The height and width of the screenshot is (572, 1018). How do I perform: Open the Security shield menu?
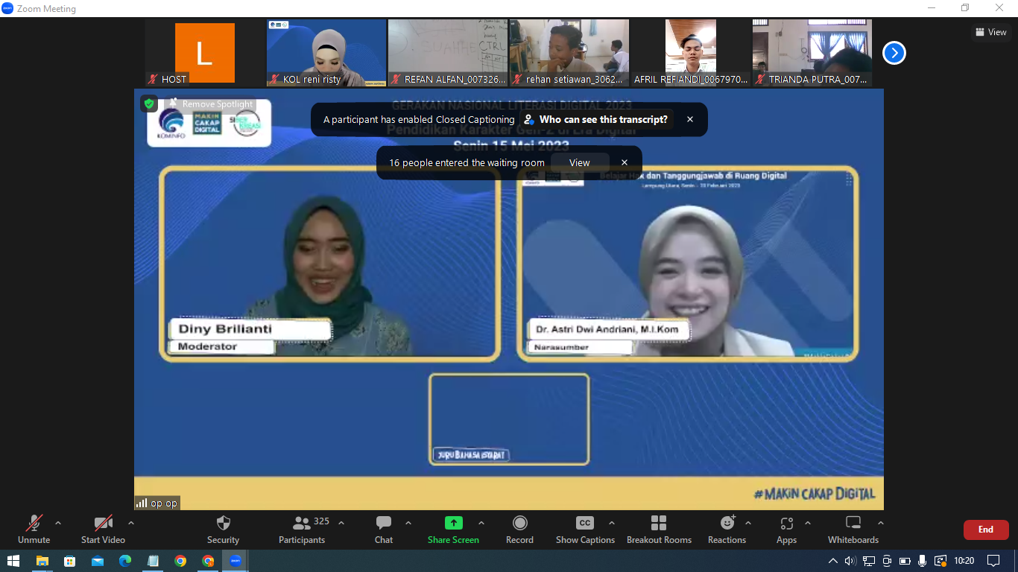223,529
